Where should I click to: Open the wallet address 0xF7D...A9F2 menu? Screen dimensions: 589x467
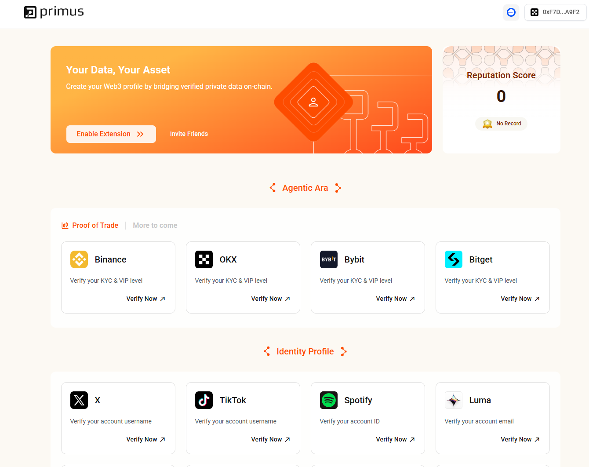coord(555,12)
